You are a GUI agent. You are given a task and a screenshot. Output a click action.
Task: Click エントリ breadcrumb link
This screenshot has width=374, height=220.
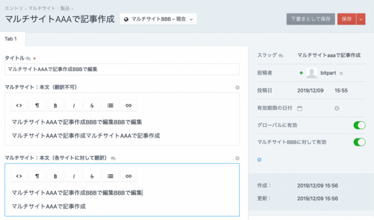pos(14,7)
